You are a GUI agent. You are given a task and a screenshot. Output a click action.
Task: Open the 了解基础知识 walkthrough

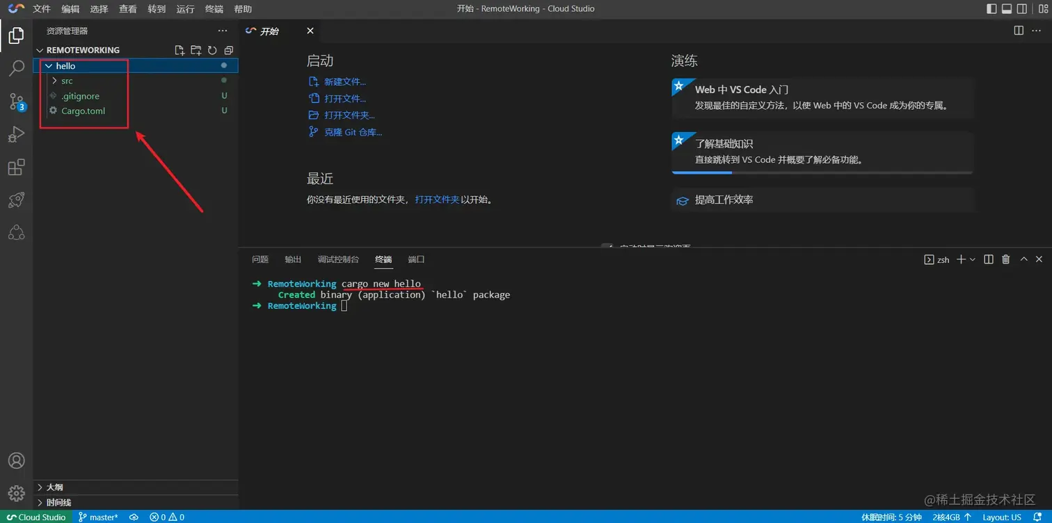click(822, 152)
